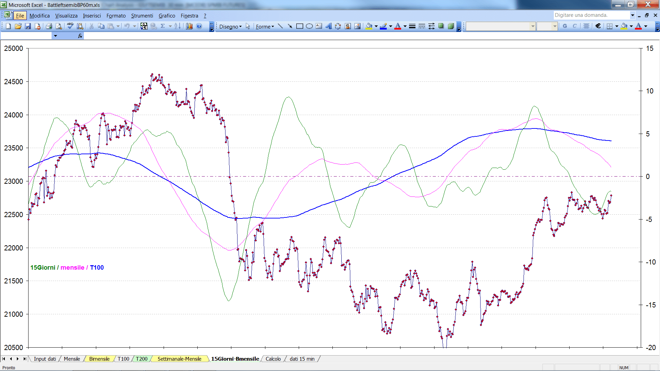660x371 pixels.
Task: Open the font name combo box
Action: [x=501, y=26]
